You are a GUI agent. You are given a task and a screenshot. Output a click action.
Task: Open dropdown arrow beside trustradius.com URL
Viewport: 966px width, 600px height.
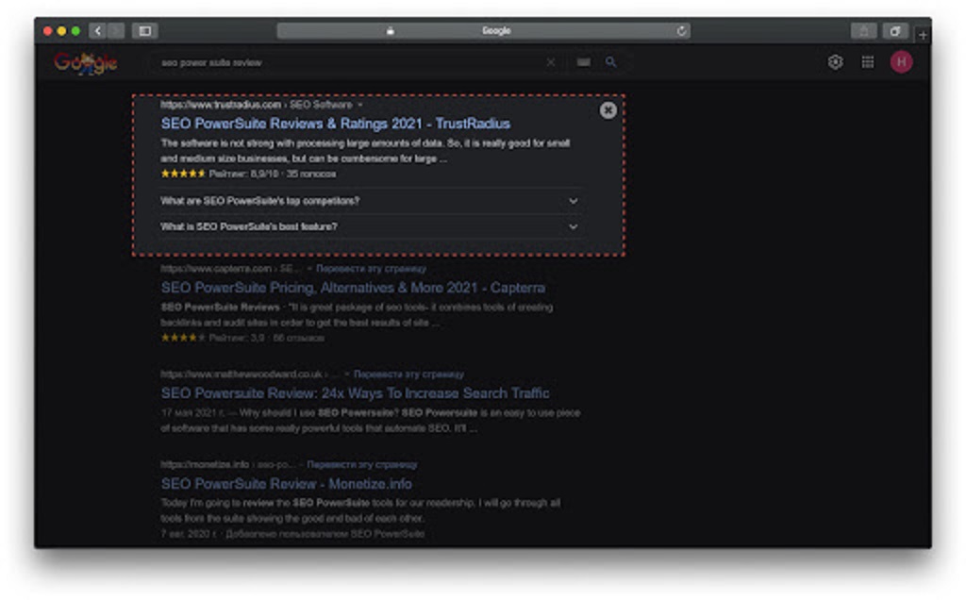[359, 106]
